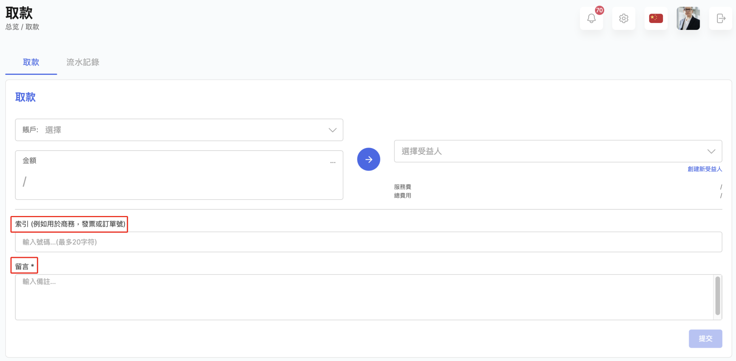
Task: Click 取款 in the breadcrumb
Action: 32,27
